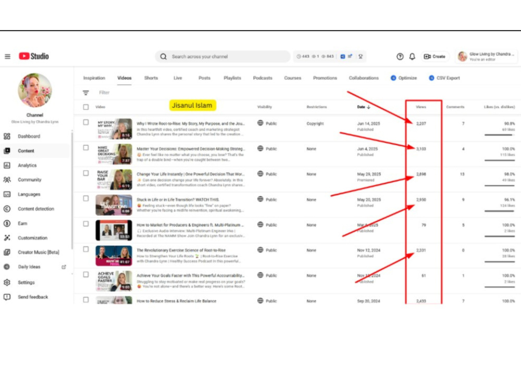Select the How to Reduce Stress checkbox
Image resolution: width=521 pixels, height=390 pixels.
86,300
